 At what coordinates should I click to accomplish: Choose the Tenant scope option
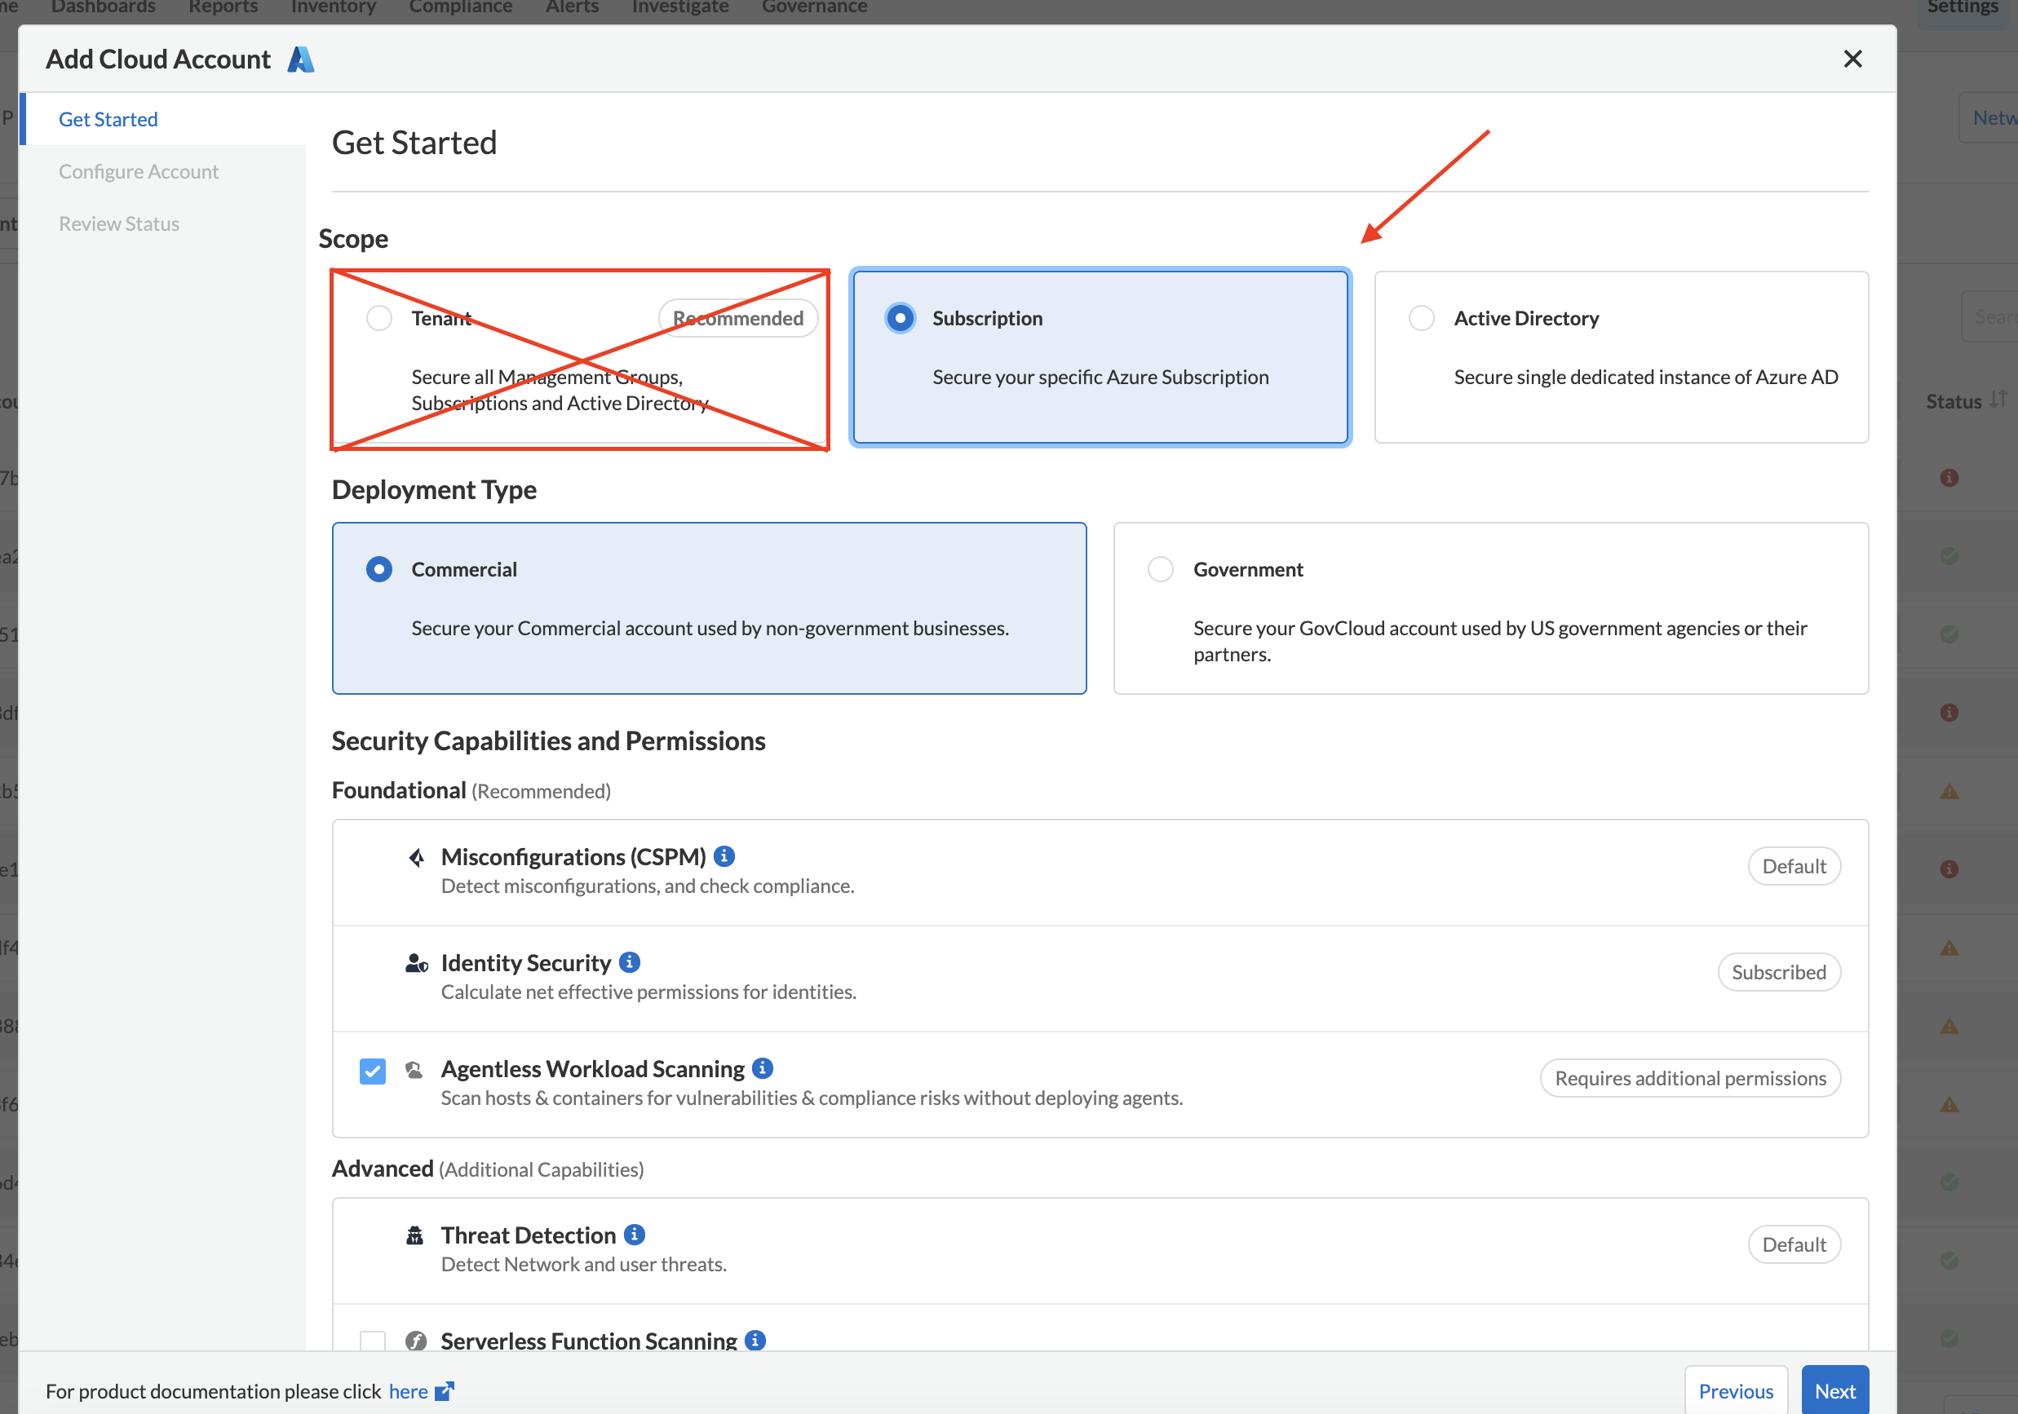tap(378, 318)
